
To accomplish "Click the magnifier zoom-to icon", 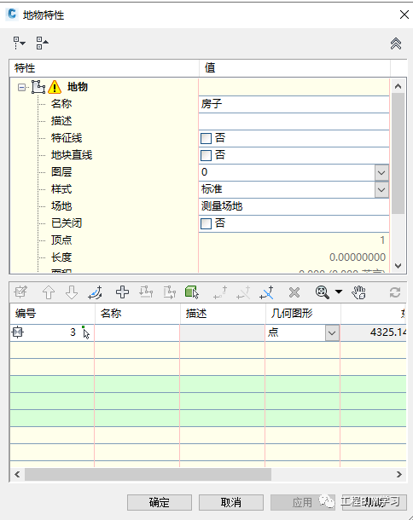I will click(x=322, y=292).
